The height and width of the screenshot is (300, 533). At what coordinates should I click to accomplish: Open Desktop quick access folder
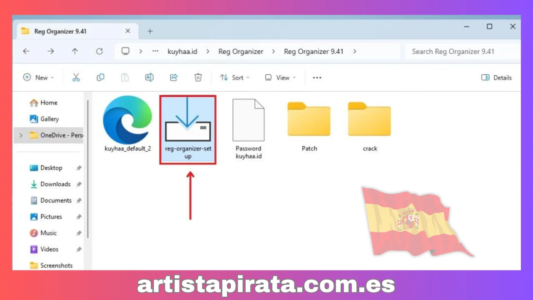pyautogui.click(x=46, y=168)
